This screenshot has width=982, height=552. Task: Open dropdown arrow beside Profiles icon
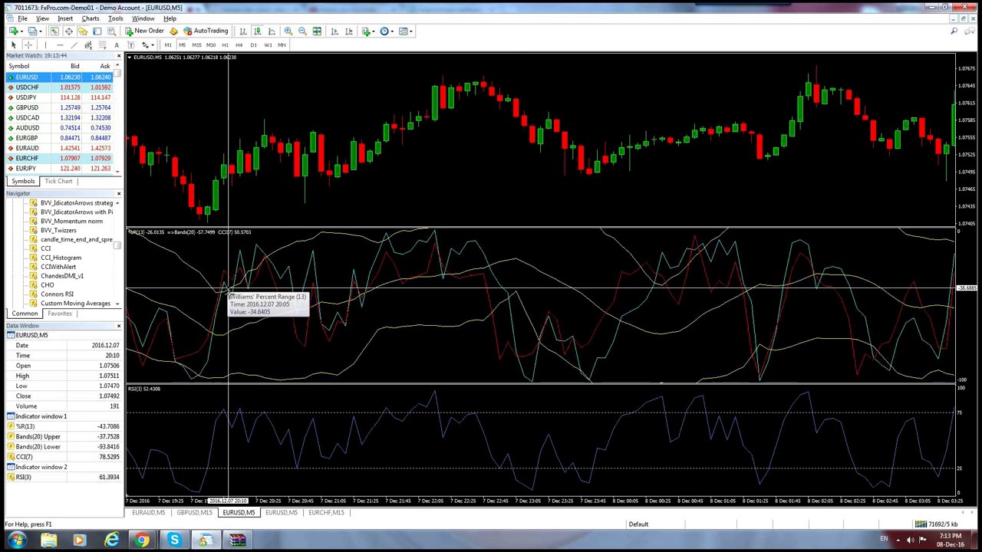coord(41,31)
